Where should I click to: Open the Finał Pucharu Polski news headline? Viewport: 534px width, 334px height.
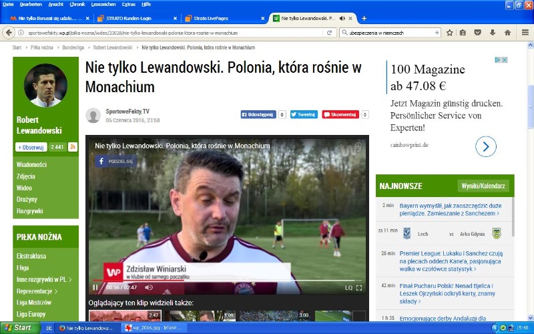tap(447, 293)
